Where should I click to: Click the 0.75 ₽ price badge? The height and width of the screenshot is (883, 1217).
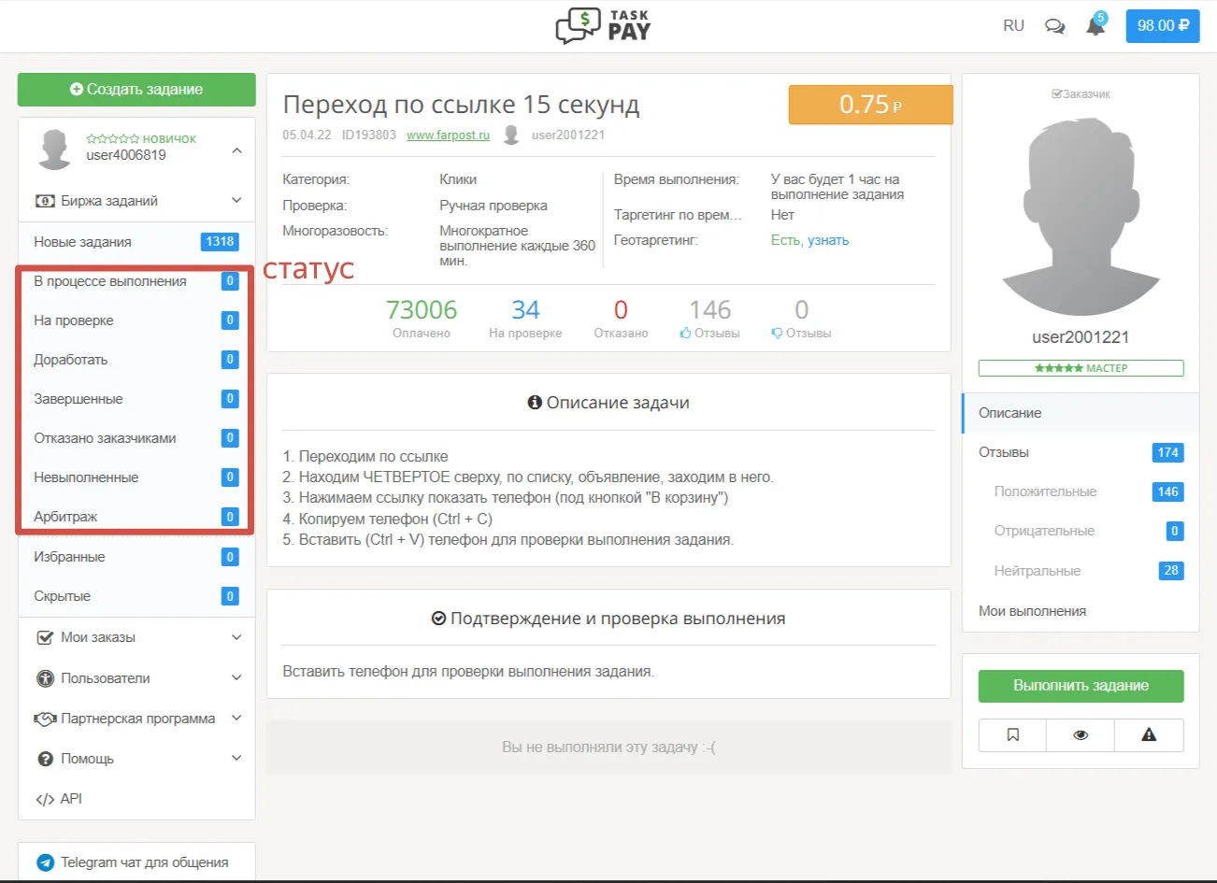[870, 105]
